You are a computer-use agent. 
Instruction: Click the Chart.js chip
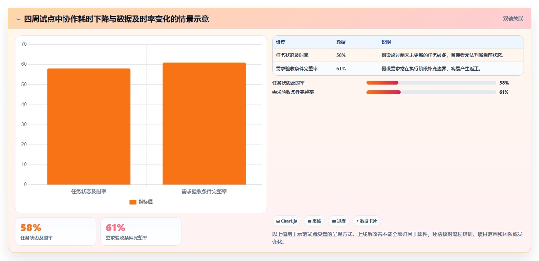coord(287,221)
